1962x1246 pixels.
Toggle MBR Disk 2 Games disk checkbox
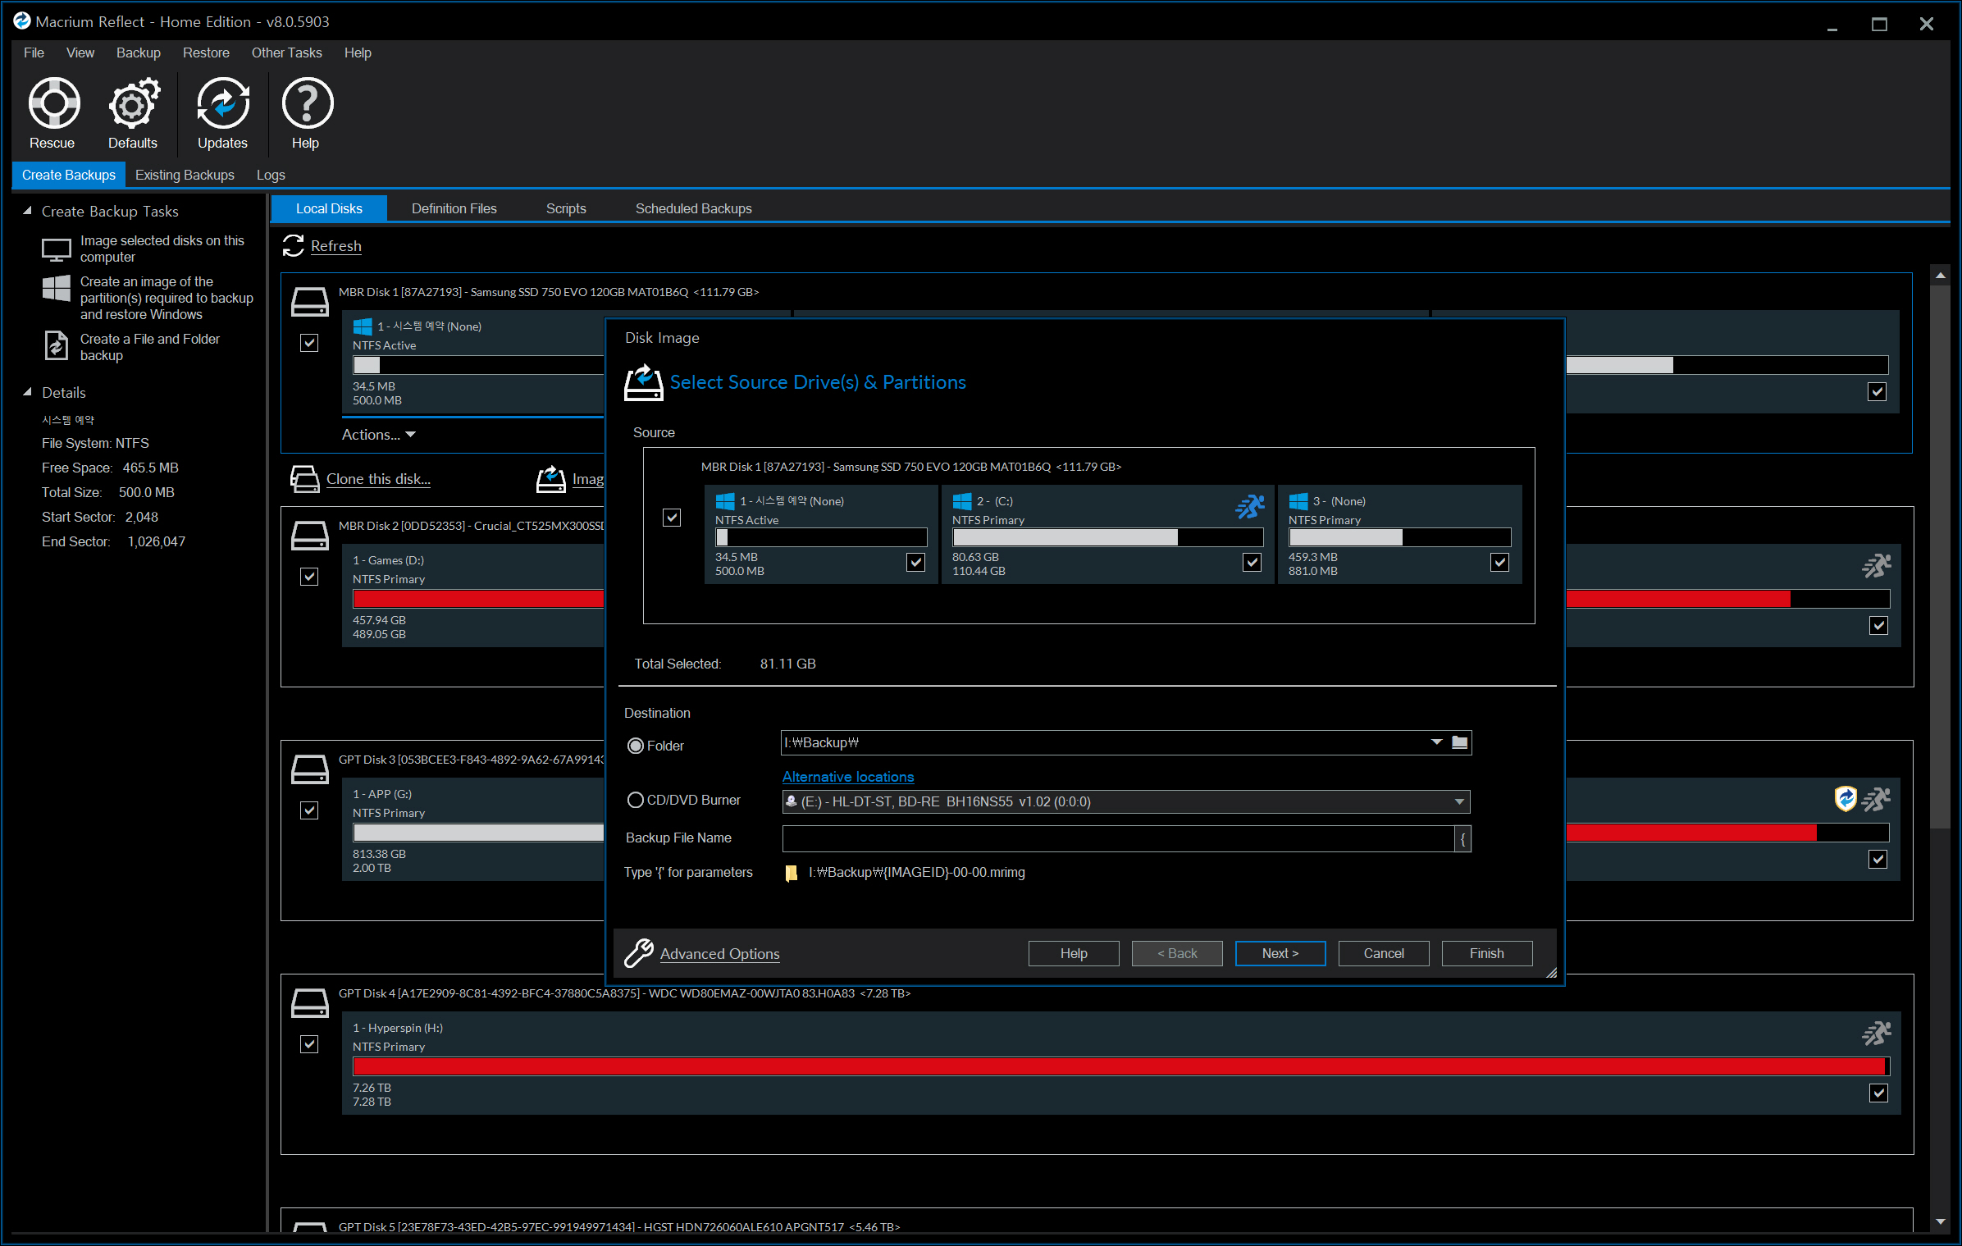coord(309,577)
